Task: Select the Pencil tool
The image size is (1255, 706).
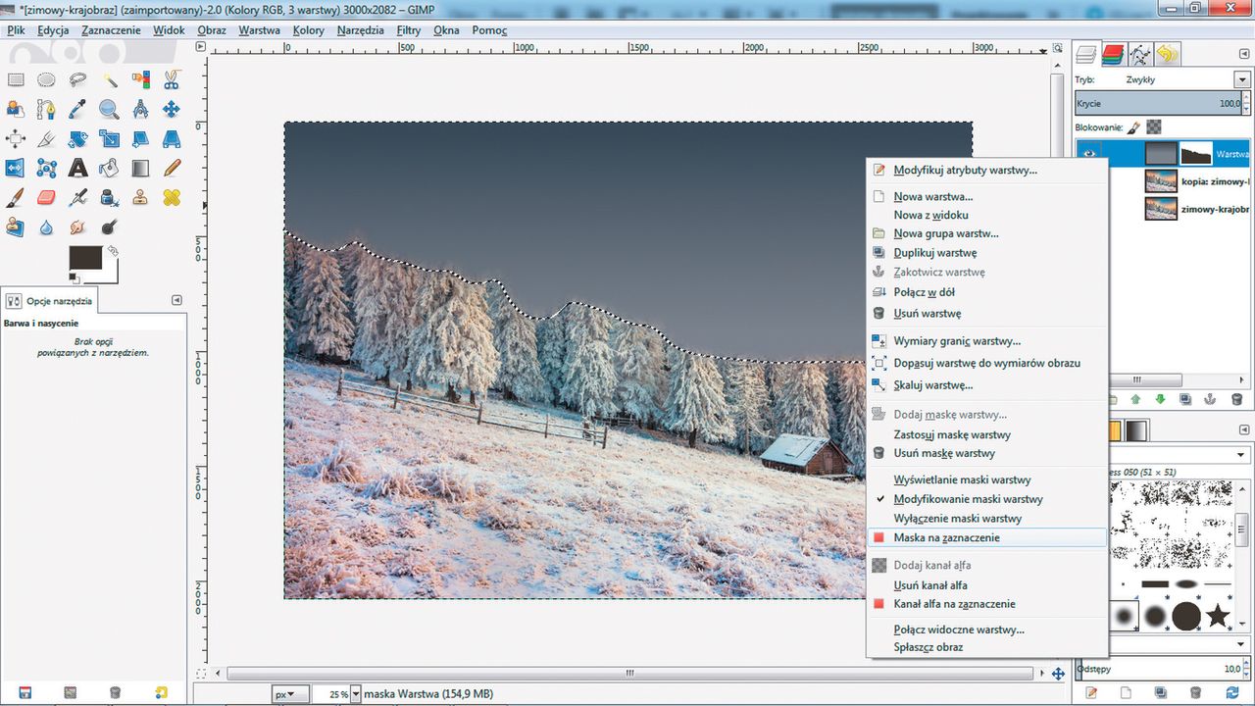Action: 172,169
